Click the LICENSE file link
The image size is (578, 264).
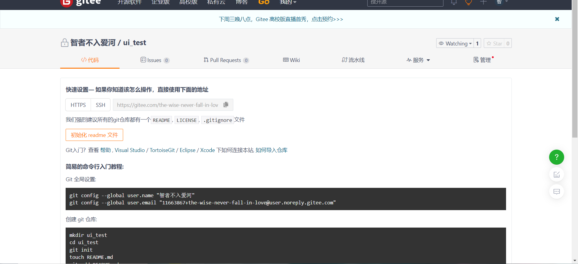(x=187, y=120)
